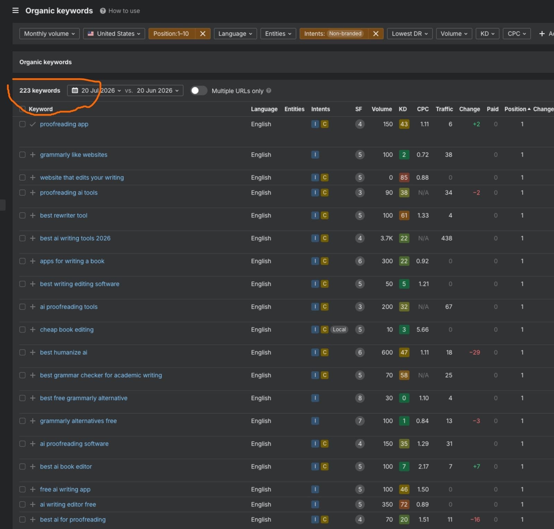The height and width of the screenshot is (529, 554).
Task: Click the CPC column header
Action: (x=423, y=109)
